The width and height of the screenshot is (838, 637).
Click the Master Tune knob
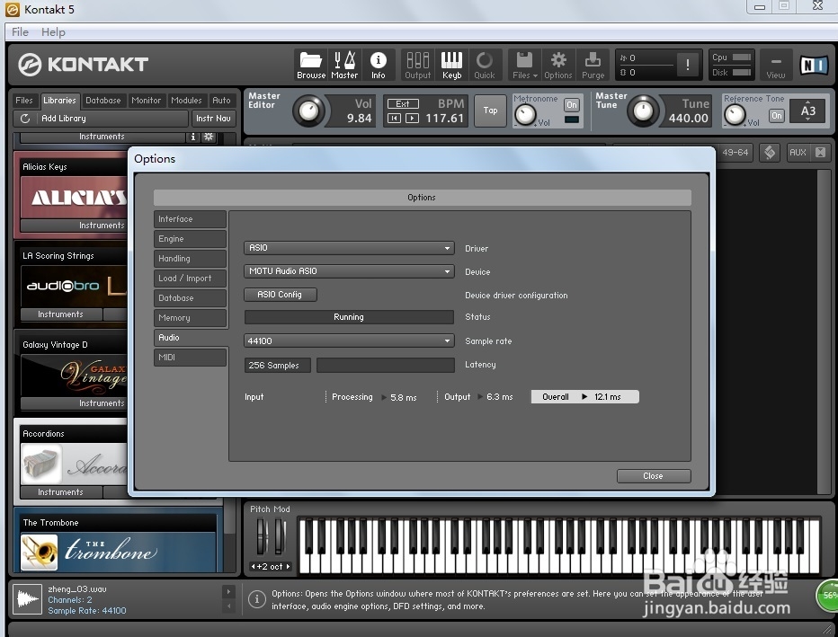[643, 111]
